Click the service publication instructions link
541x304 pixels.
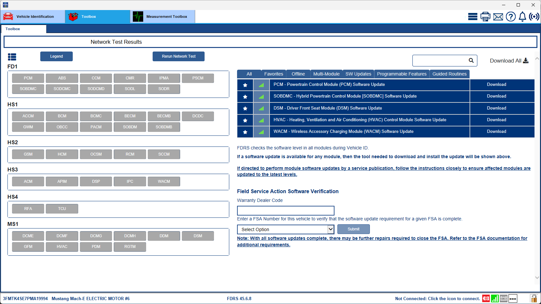(x=384, y=171)
